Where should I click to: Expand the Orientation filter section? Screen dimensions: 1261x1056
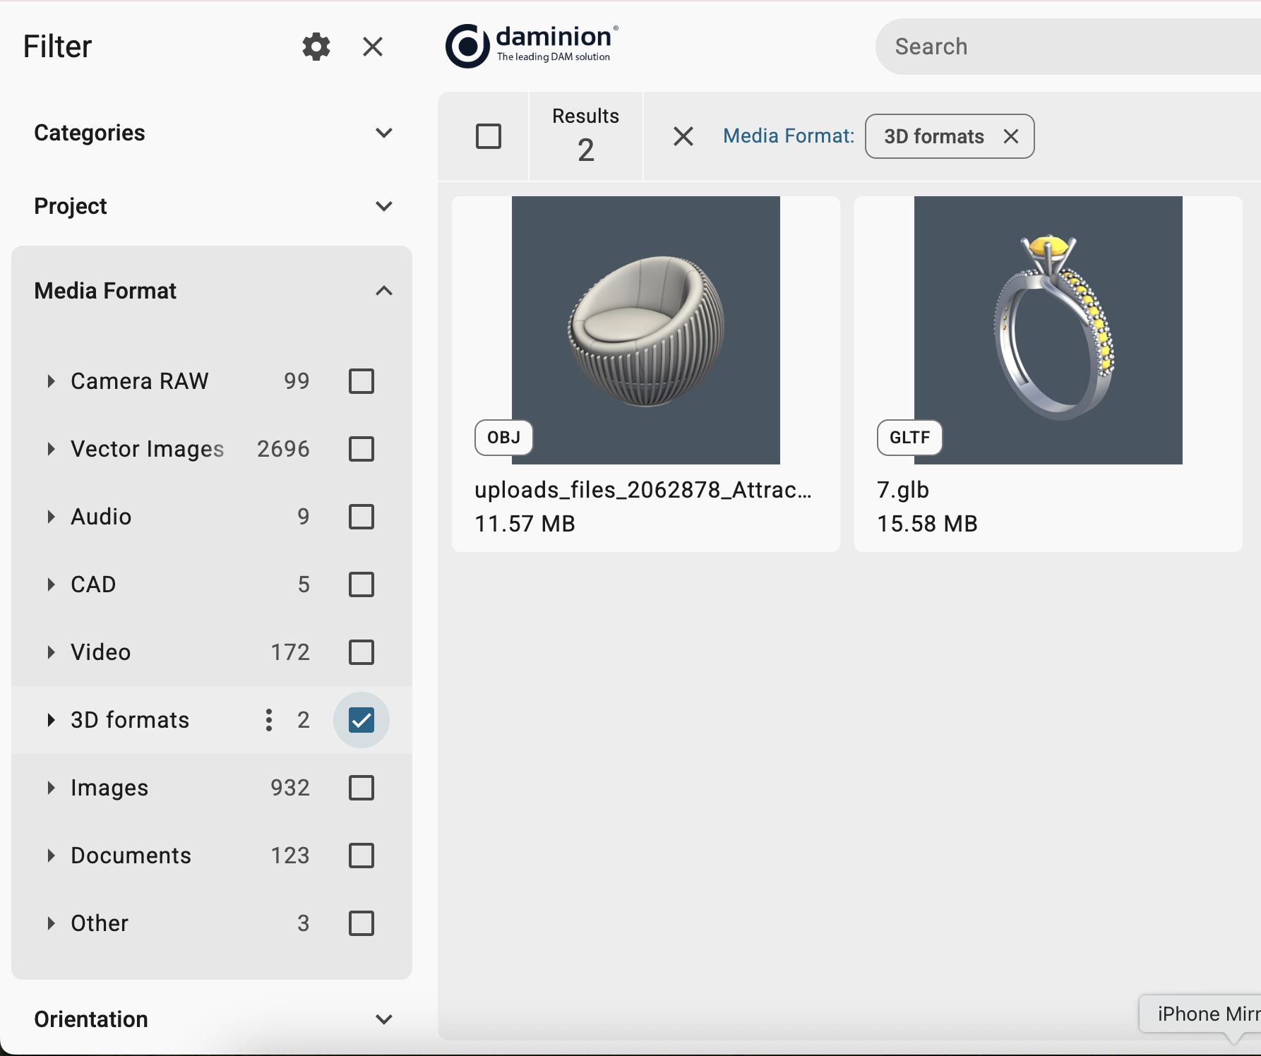[383, 1019]
